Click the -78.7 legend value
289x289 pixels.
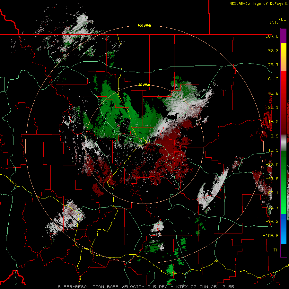point(272,207)
